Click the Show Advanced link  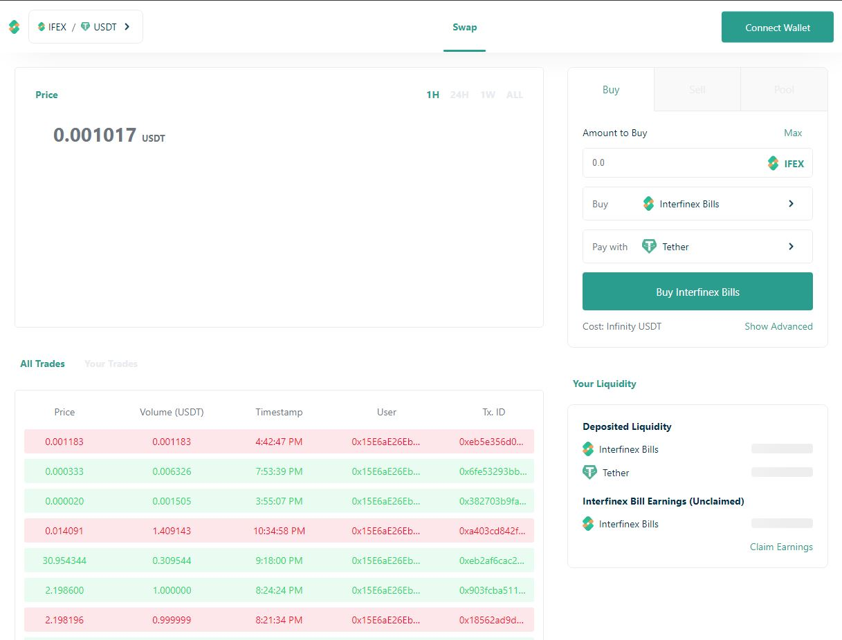[778, 326]
